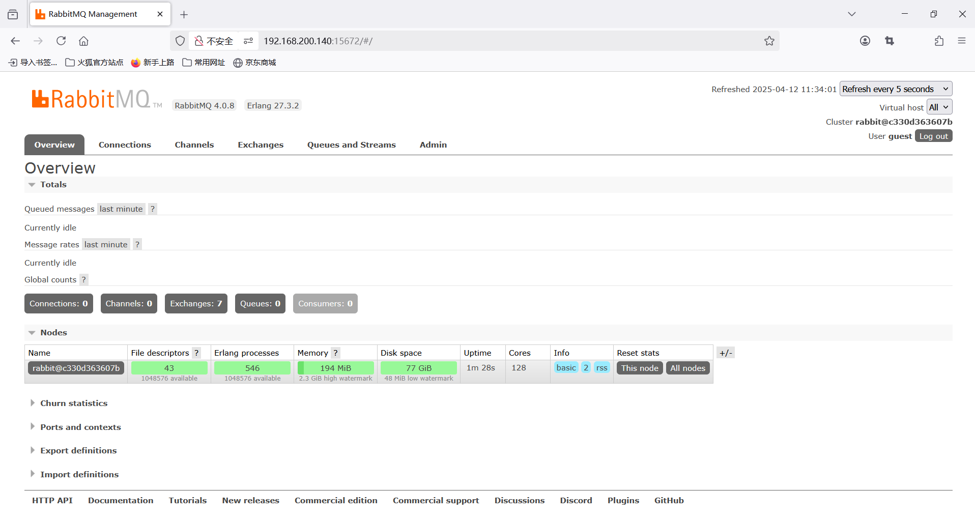Viewport: 975px width, 519px height.
Task: Switch to the Channels tab
Action: point(194,145)
